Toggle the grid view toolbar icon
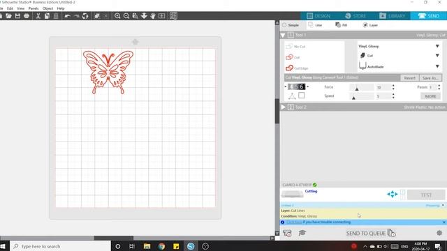447x251 pixels. [x=173, y=16]
